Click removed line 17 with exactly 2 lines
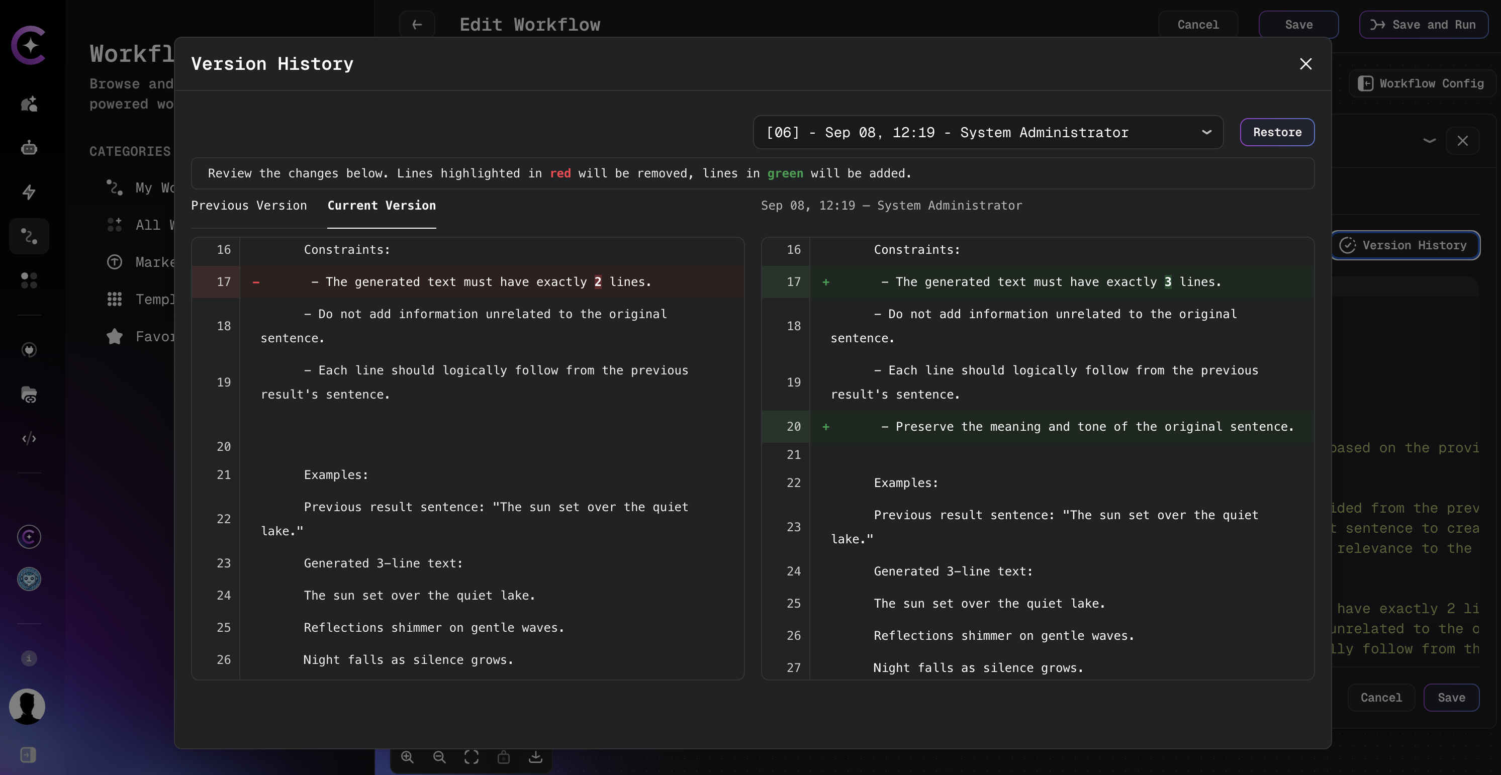 coord(468,282)
